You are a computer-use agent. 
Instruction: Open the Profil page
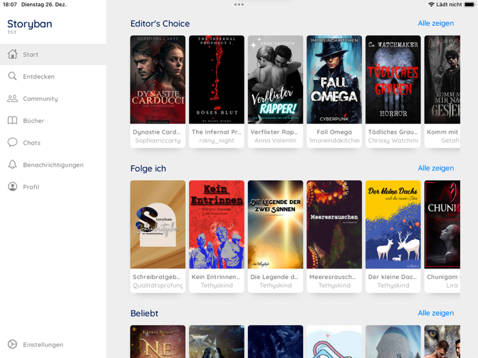click(53, 187)
